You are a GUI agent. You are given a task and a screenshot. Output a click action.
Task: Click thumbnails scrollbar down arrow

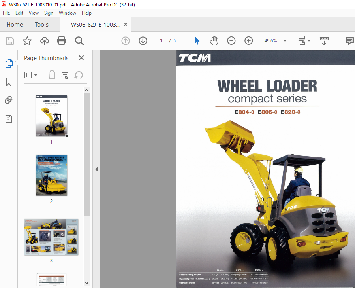point(86,283)
